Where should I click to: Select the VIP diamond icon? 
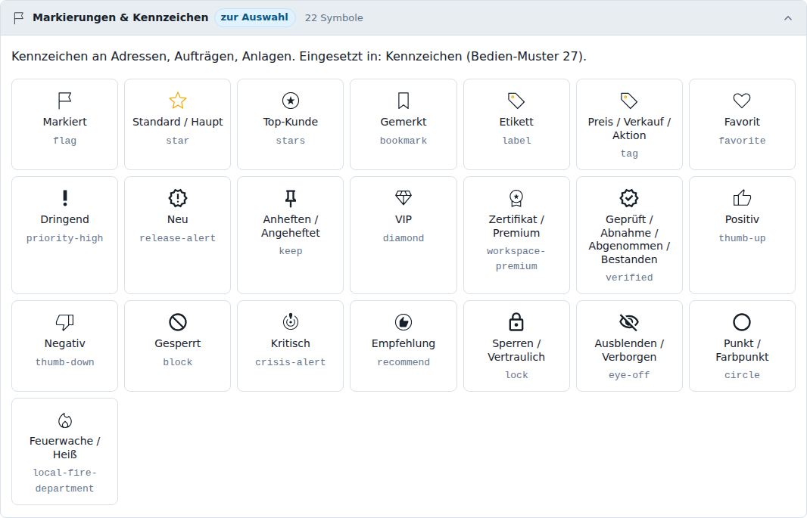403,198
